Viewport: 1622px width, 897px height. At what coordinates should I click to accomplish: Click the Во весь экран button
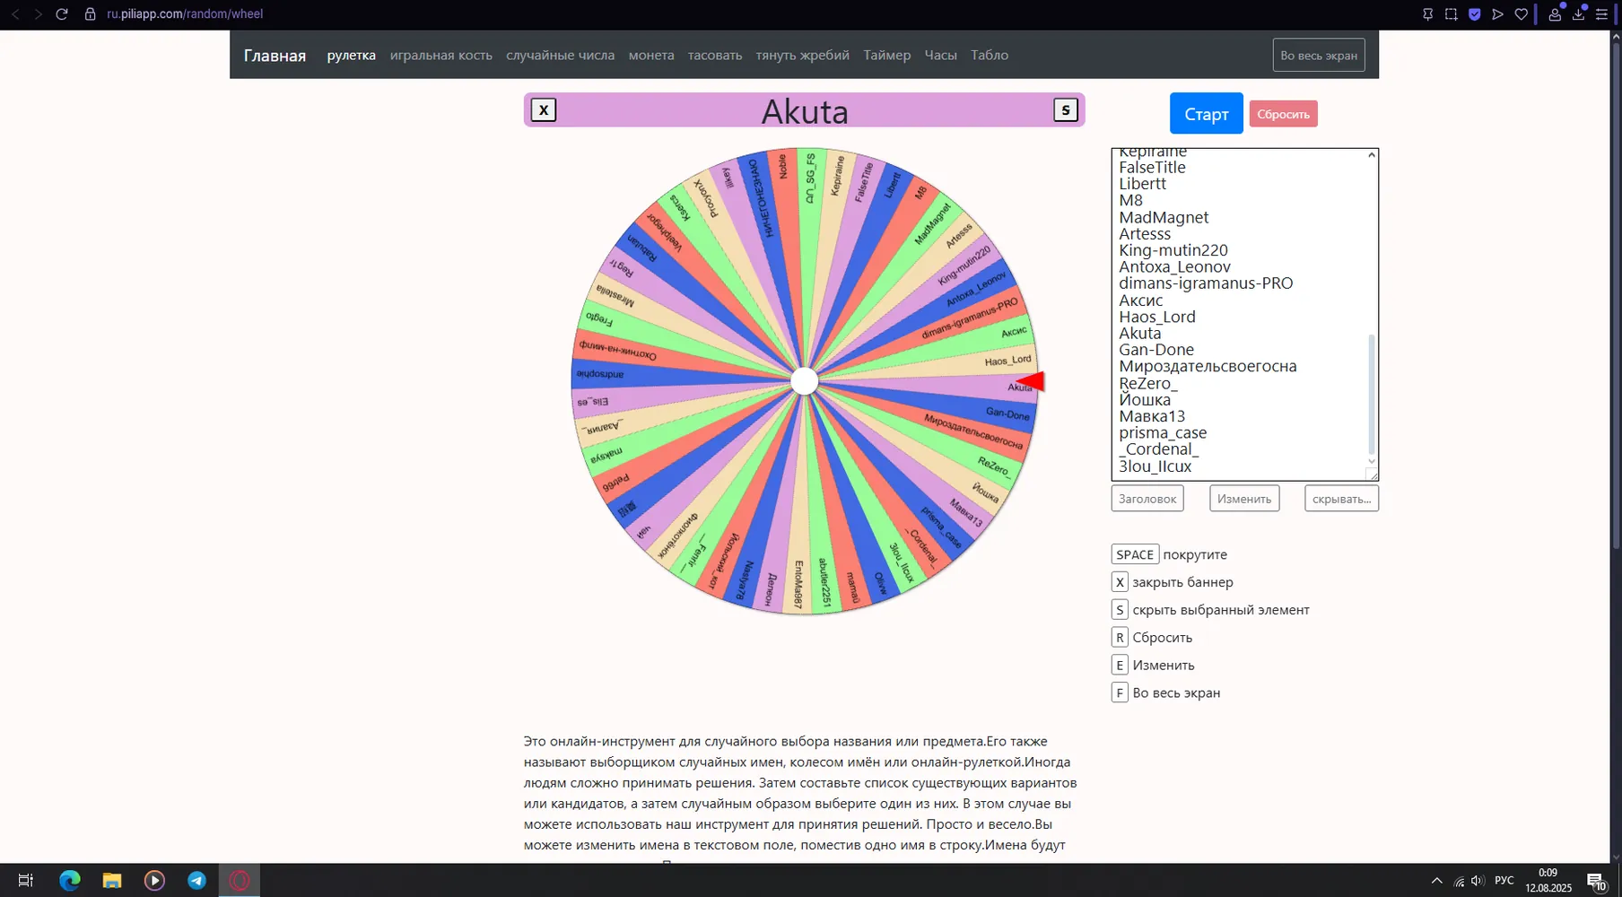coord(1319,55)
